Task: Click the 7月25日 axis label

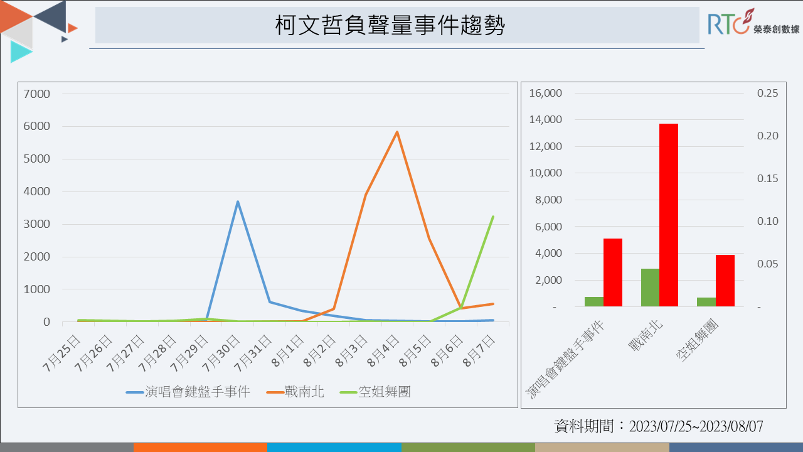Action: click(x=61, y=353)
